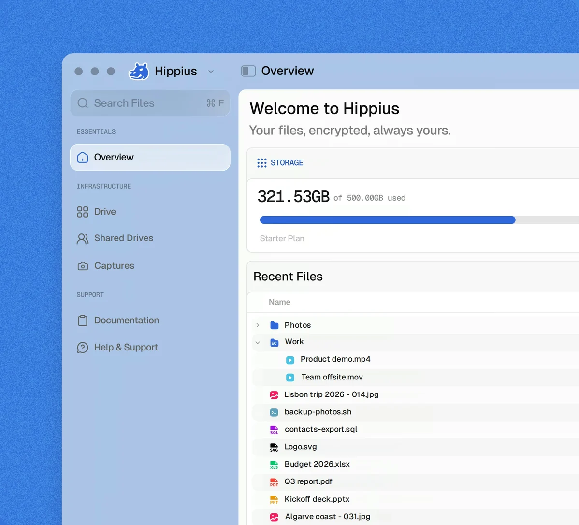Screen dimensions: 579x525
Task: Select Algarve coast - 031.jpg file name
Action: tap(328, 516)
